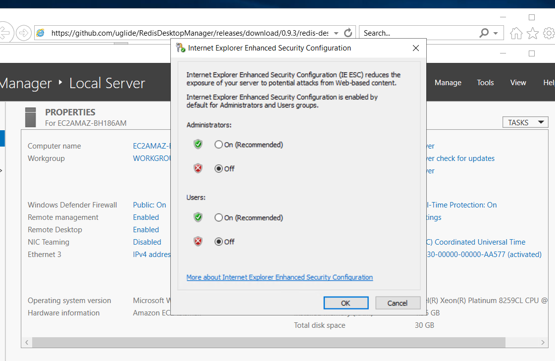Select On (Recommended) for Users
Screen dimensions: 555x361
(x=219, y=217)
